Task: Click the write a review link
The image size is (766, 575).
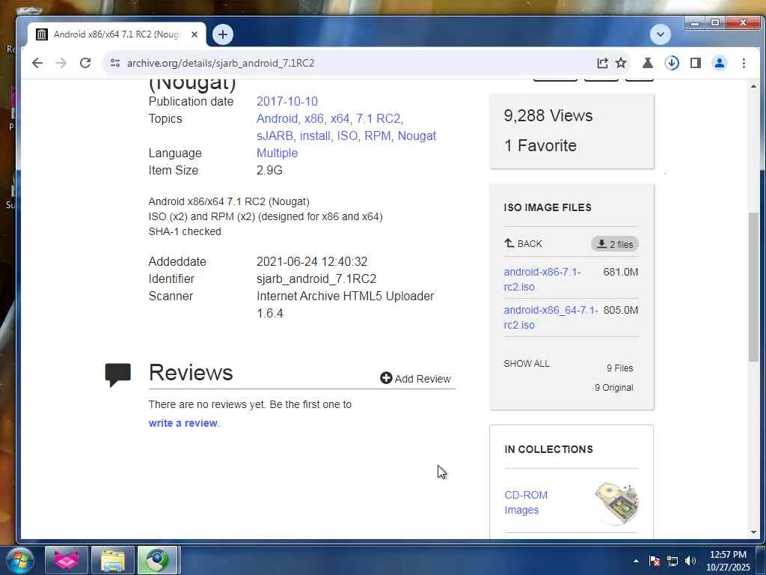Action: [183, 423]
